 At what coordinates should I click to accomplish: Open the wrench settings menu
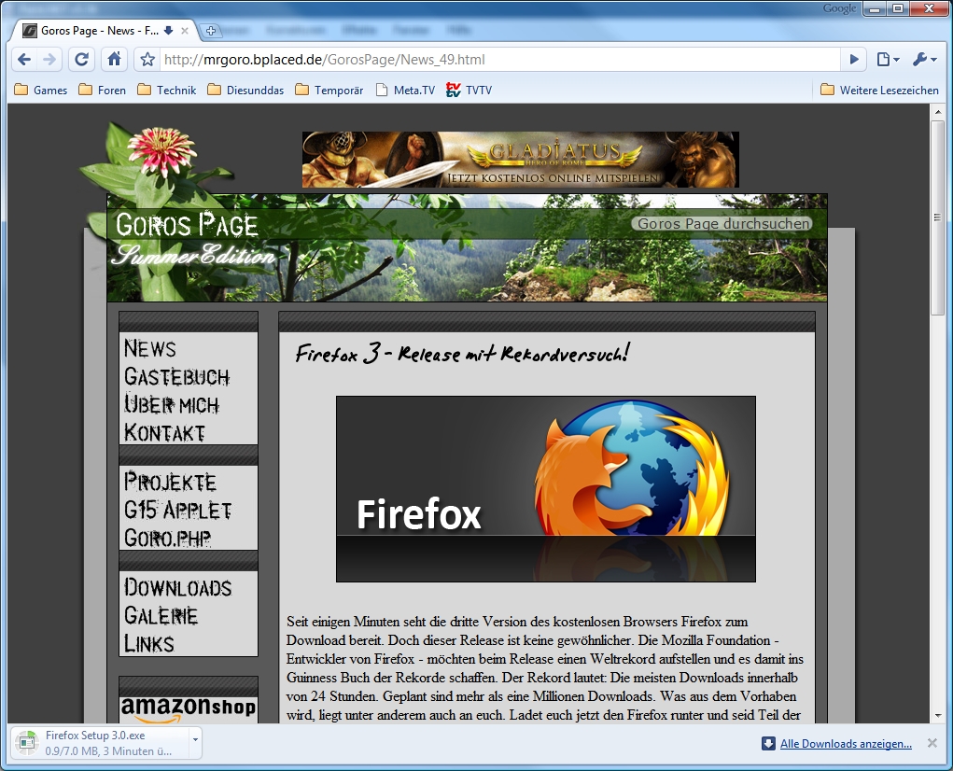point(924,60)
